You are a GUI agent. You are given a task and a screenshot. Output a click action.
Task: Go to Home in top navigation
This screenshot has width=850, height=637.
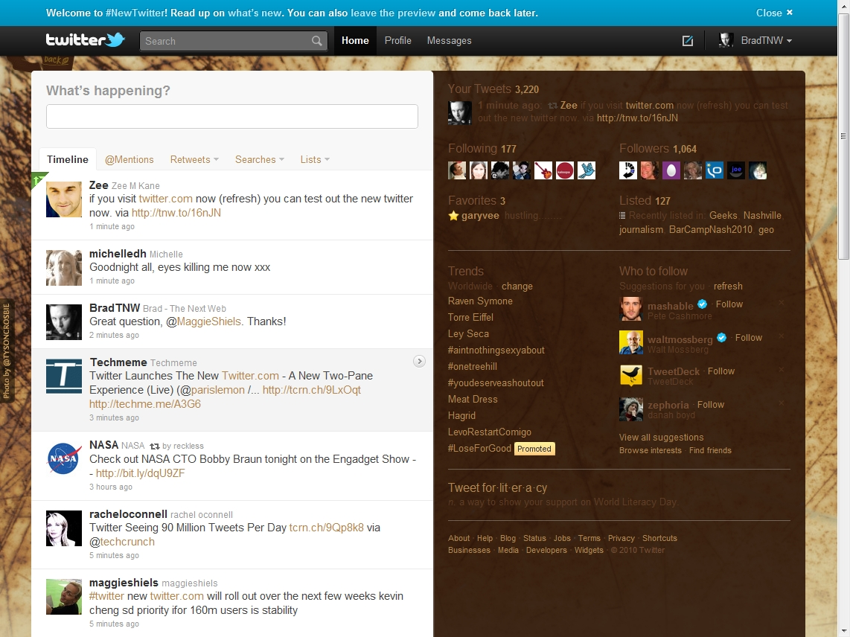pyautogui.click(x=355, y=41)
